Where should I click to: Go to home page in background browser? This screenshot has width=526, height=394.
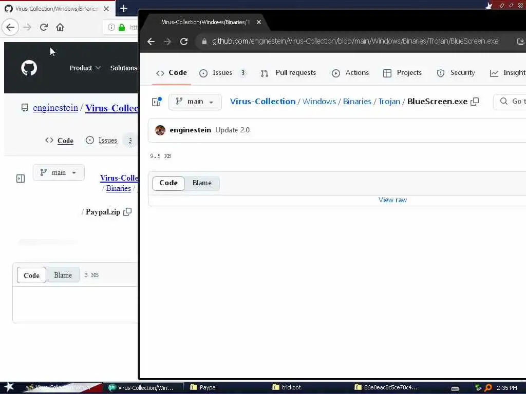pos(60,27)
